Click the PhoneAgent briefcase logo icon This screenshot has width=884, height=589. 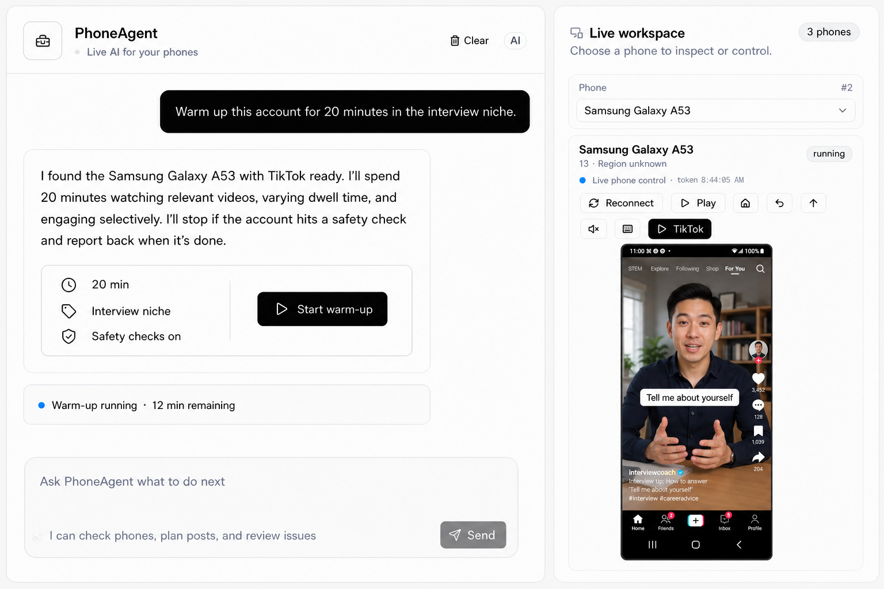coord(43,41)
